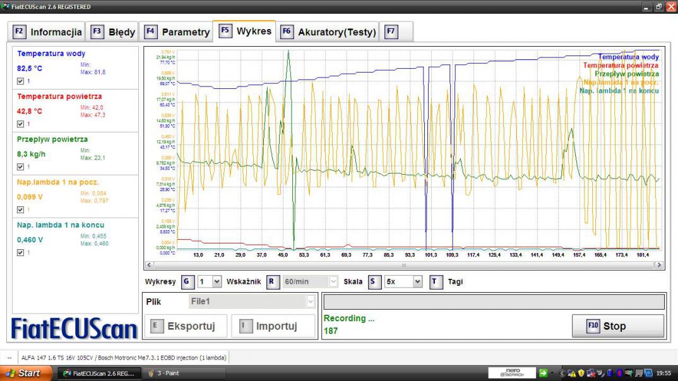
Task: Toggle the Przepływ powietrza checkbox
Action: pos(20,167)
